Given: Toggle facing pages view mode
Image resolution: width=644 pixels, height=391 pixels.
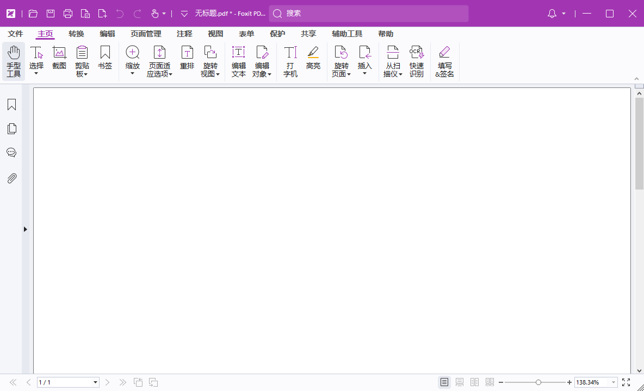Looking at the screenshot, I should pos(474,382).
